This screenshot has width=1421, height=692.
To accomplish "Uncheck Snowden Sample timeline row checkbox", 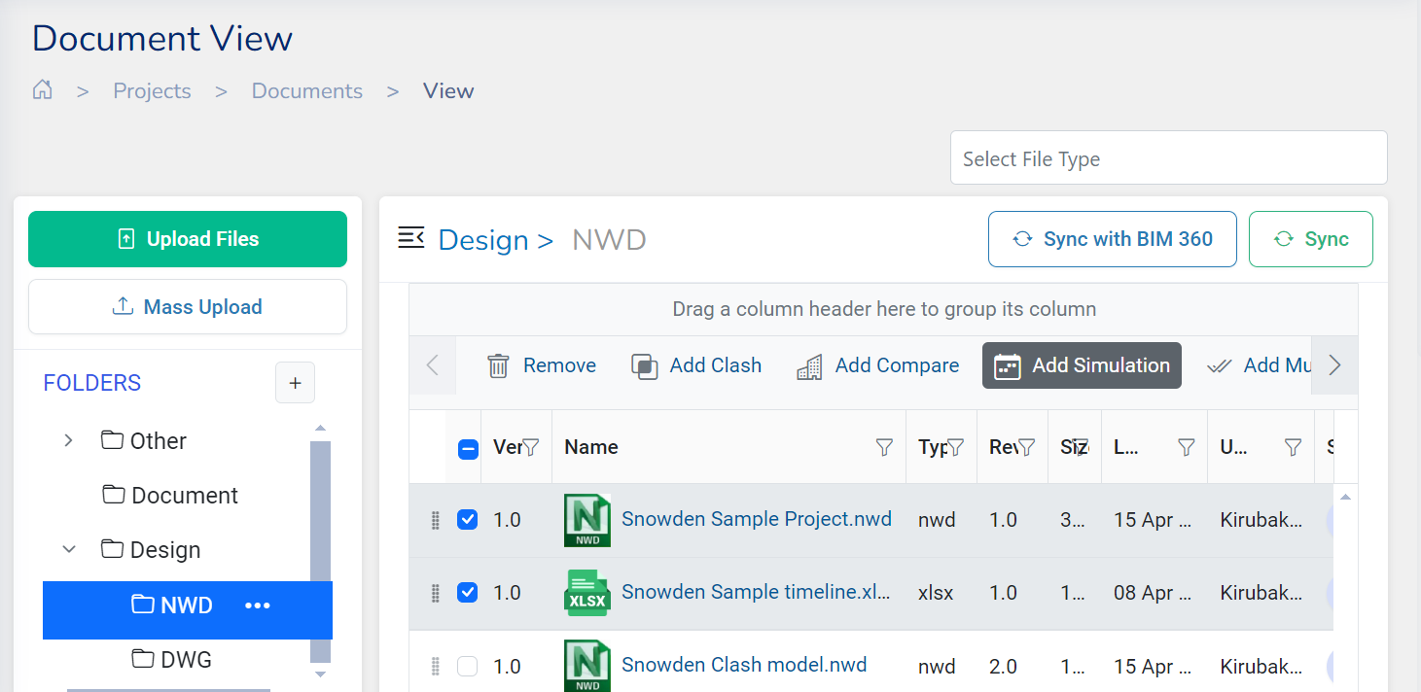I will click(x=468, y=593).
